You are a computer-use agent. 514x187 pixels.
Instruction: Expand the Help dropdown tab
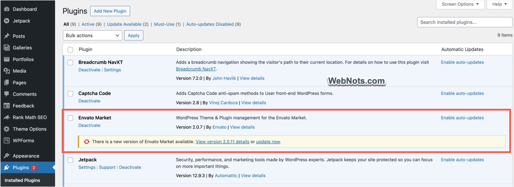(x=500, y=4)
